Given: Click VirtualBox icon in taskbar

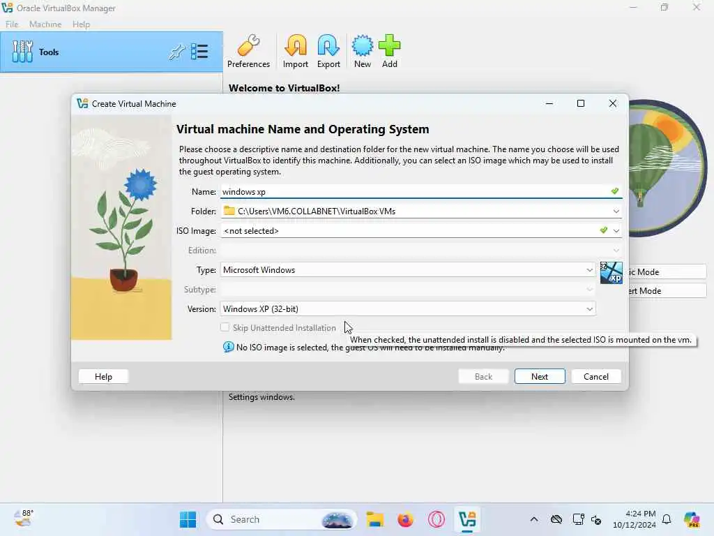Looking at the screenshot, I should (x=467, y=519).
